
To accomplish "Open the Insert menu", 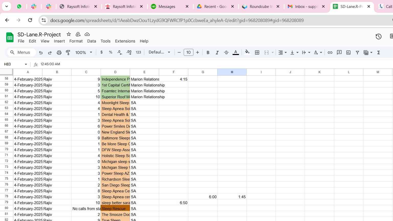I will (x=59, y=41).
